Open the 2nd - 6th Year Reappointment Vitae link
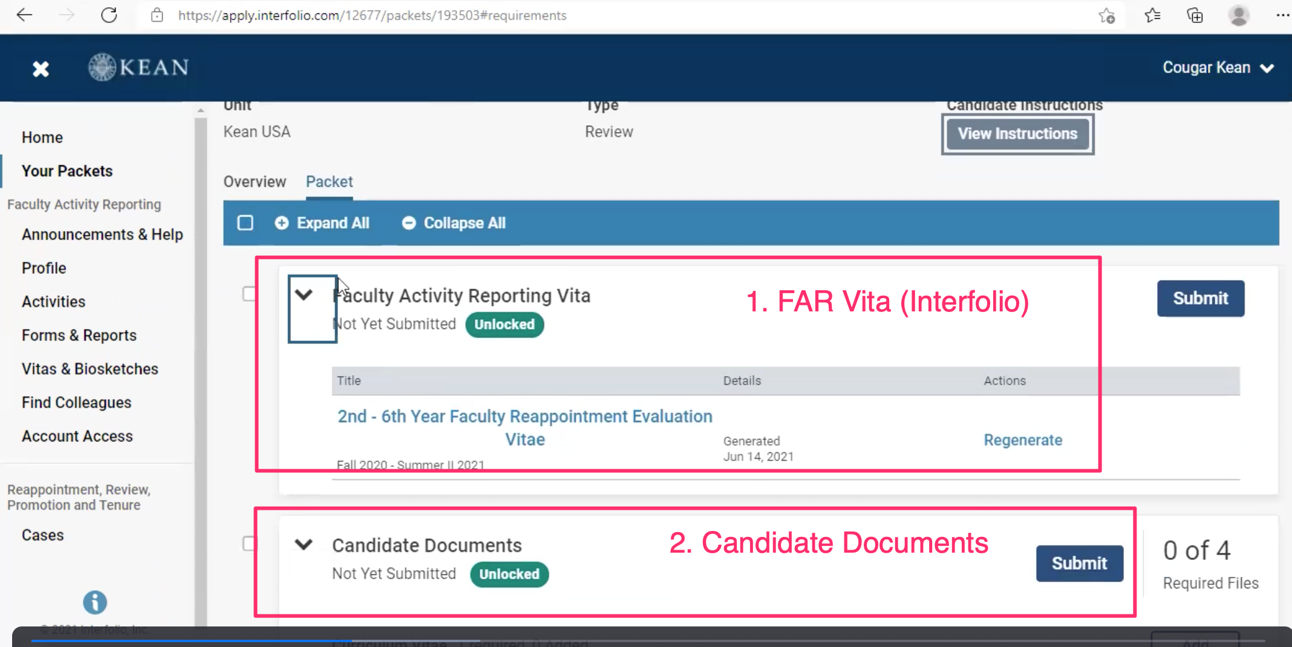The height and width of the screenshot is (647, 1292). [525, 428]
